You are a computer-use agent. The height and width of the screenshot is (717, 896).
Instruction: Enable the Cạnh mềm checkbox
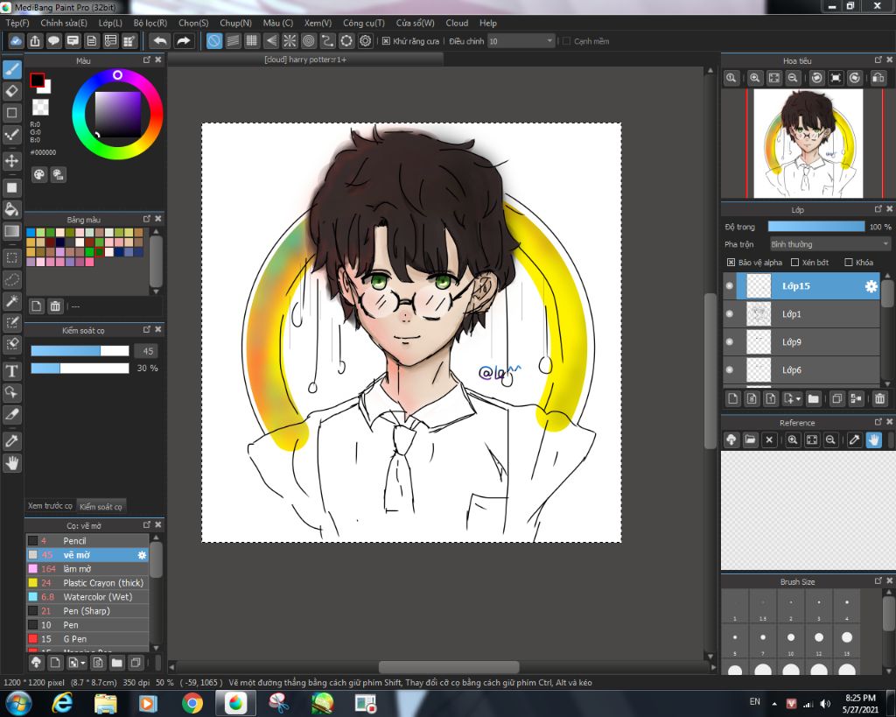(567, 41)
